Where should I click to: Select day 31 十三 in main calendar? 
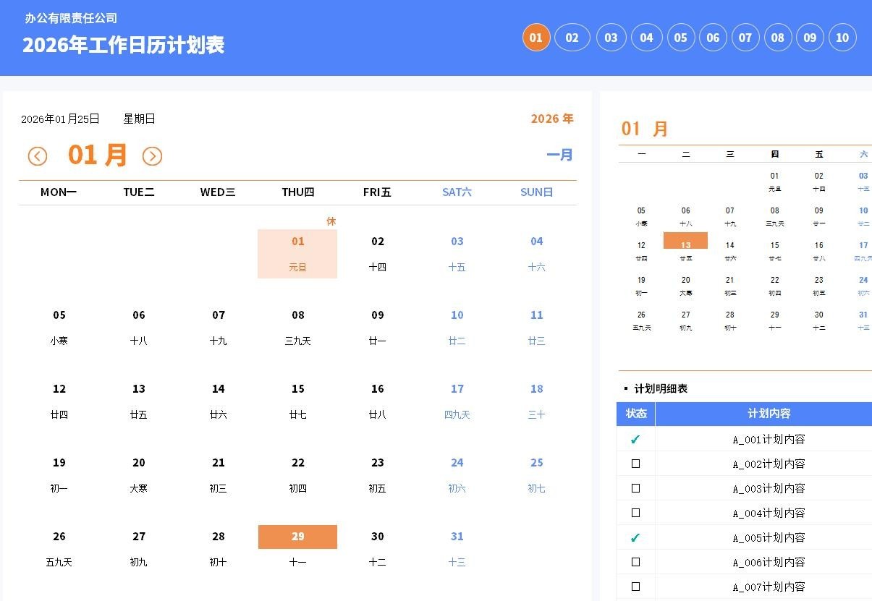pos(457,549)
